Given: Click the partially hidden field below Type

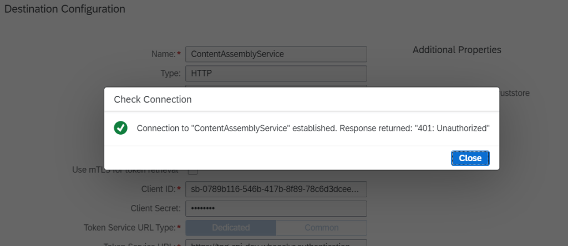Looking at the screenshot, I should (276, 85).
